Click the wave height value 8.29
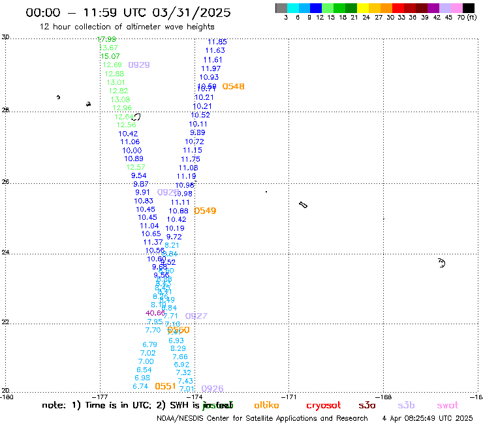The height and width of the screenshot is (424, 483). pos(178,348)
